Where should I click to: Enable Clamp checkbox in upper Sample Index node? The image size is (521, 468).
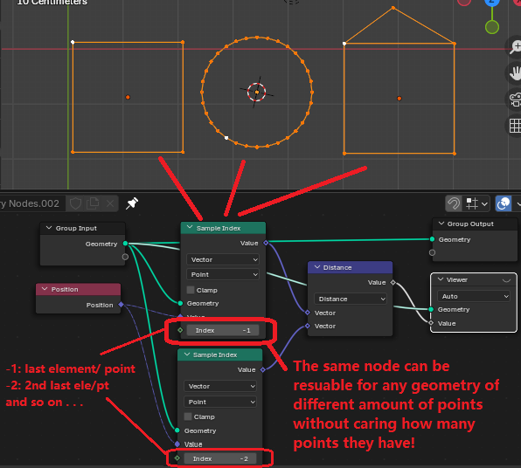tap(191, 290)
